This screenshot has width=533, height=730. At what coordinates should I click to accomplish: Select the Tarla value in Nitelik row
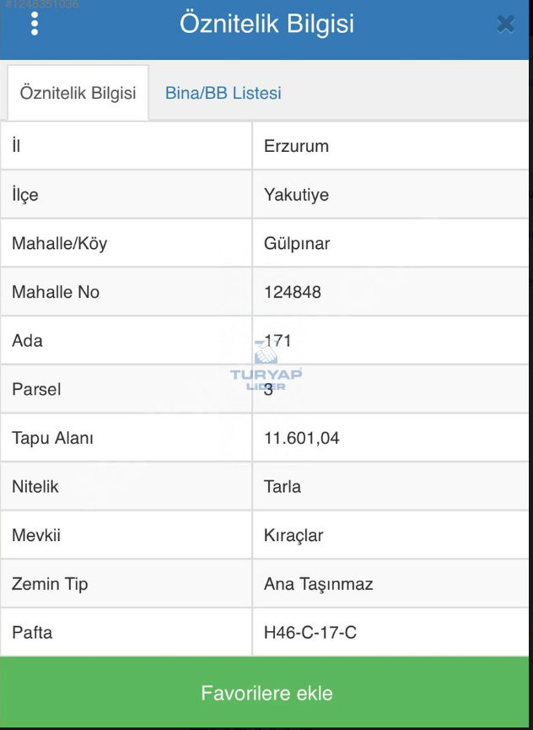click(283, 486)
